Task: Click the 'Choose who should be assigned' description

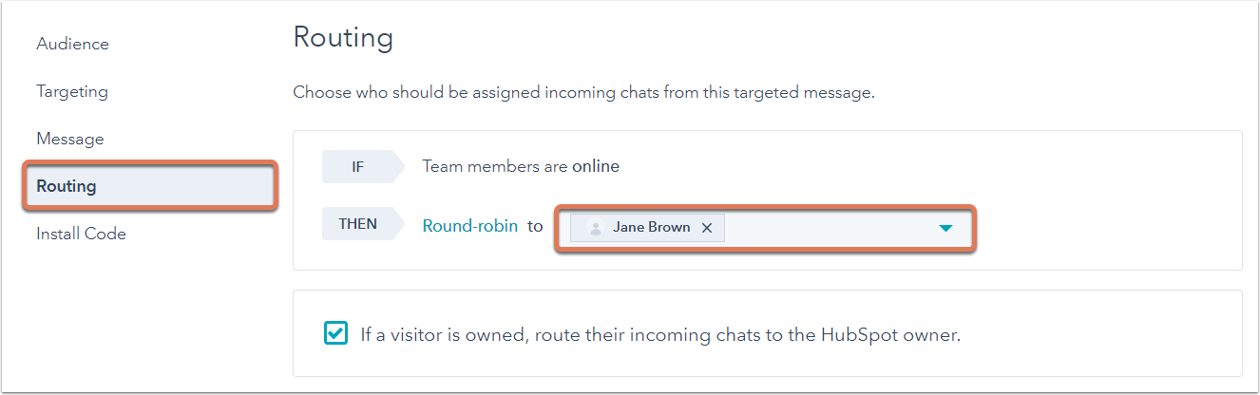Action: 583,93
